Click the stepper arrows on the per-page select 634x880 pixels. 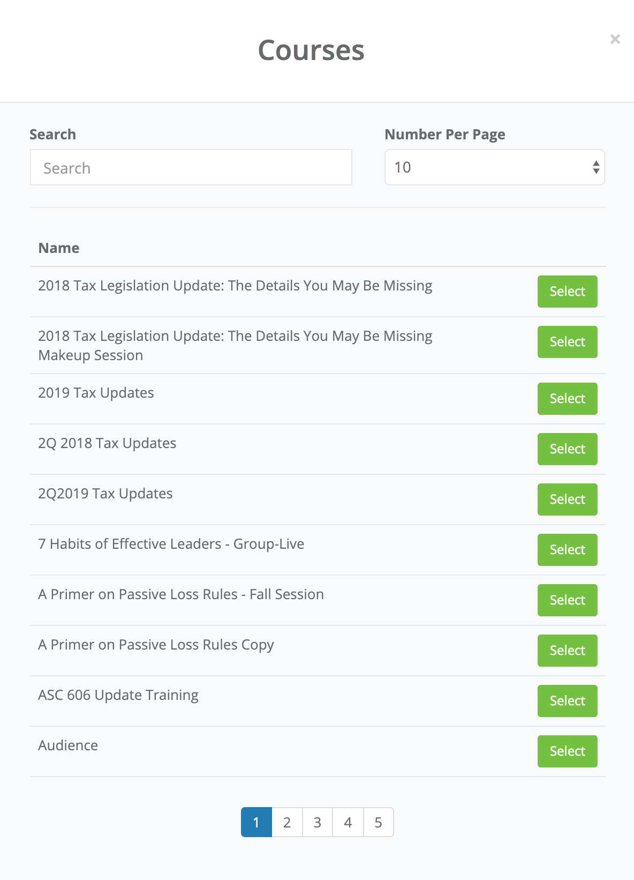point(596,167)
